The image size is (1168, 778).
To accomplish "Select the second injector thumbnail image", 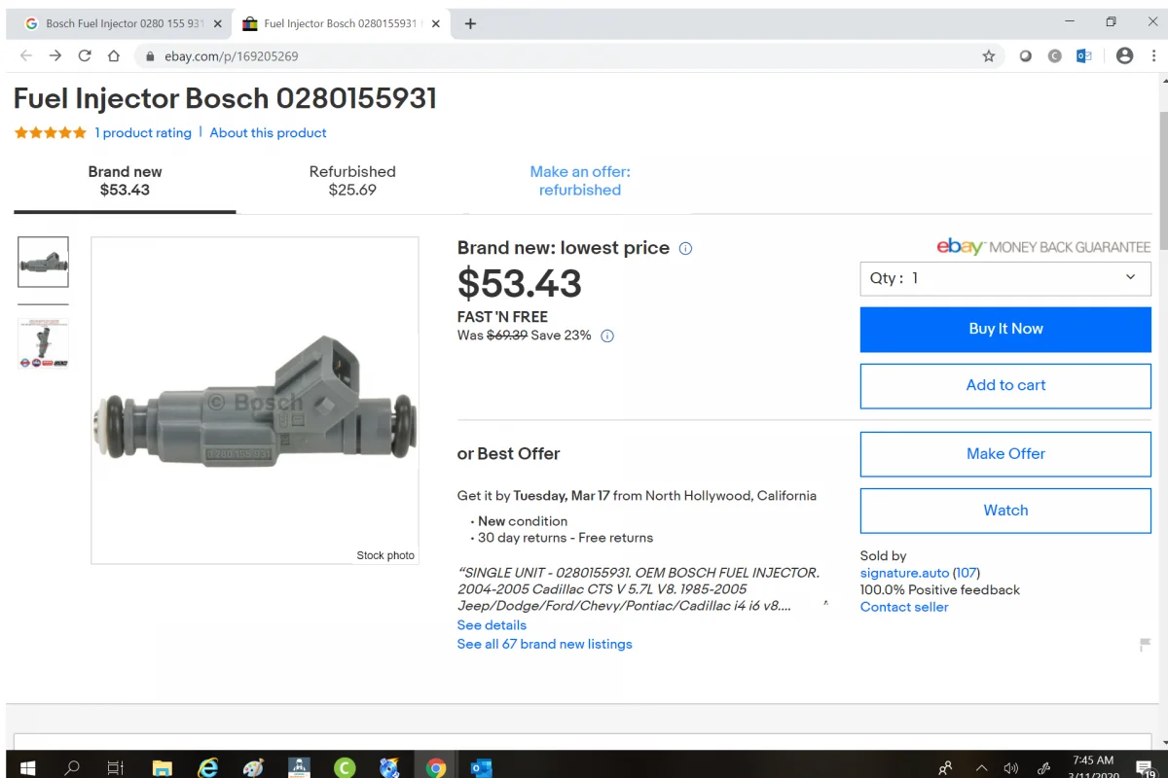I will click(42, 341).
